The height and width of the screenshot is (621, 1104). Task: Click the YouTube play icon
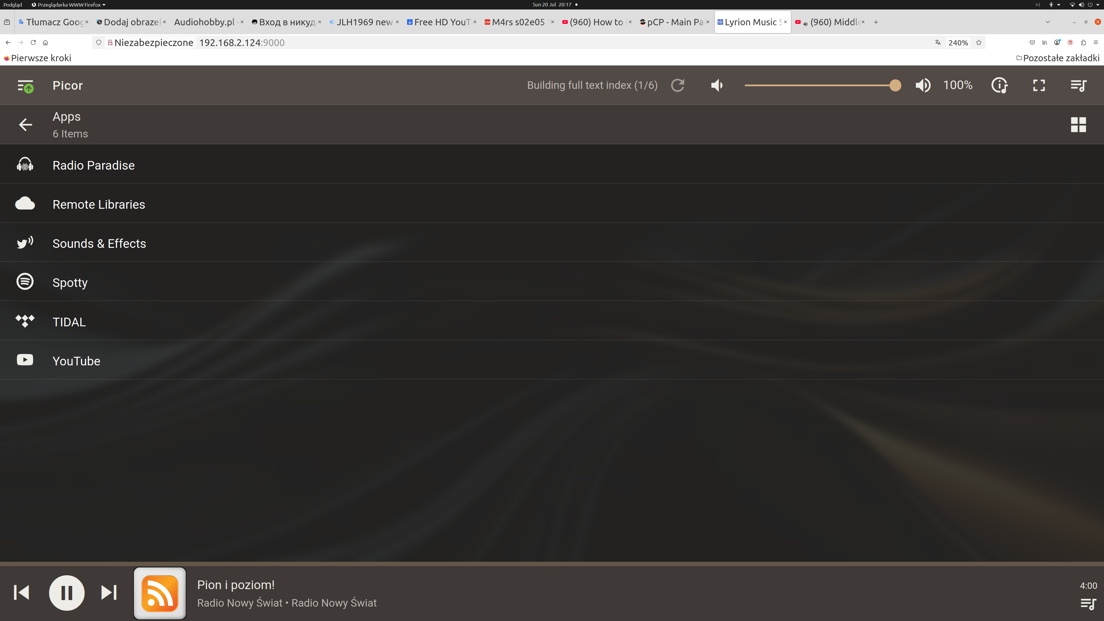pos(25,360)
